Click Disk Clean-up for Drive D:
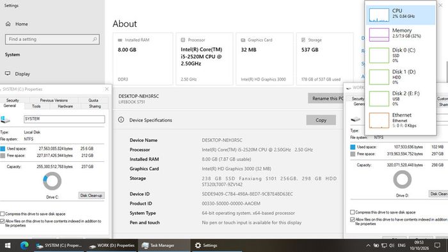 pos(438,194)
